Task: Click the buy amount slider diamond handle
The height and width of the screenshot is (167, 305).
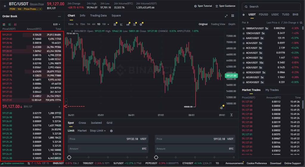Action: [69, 157]
